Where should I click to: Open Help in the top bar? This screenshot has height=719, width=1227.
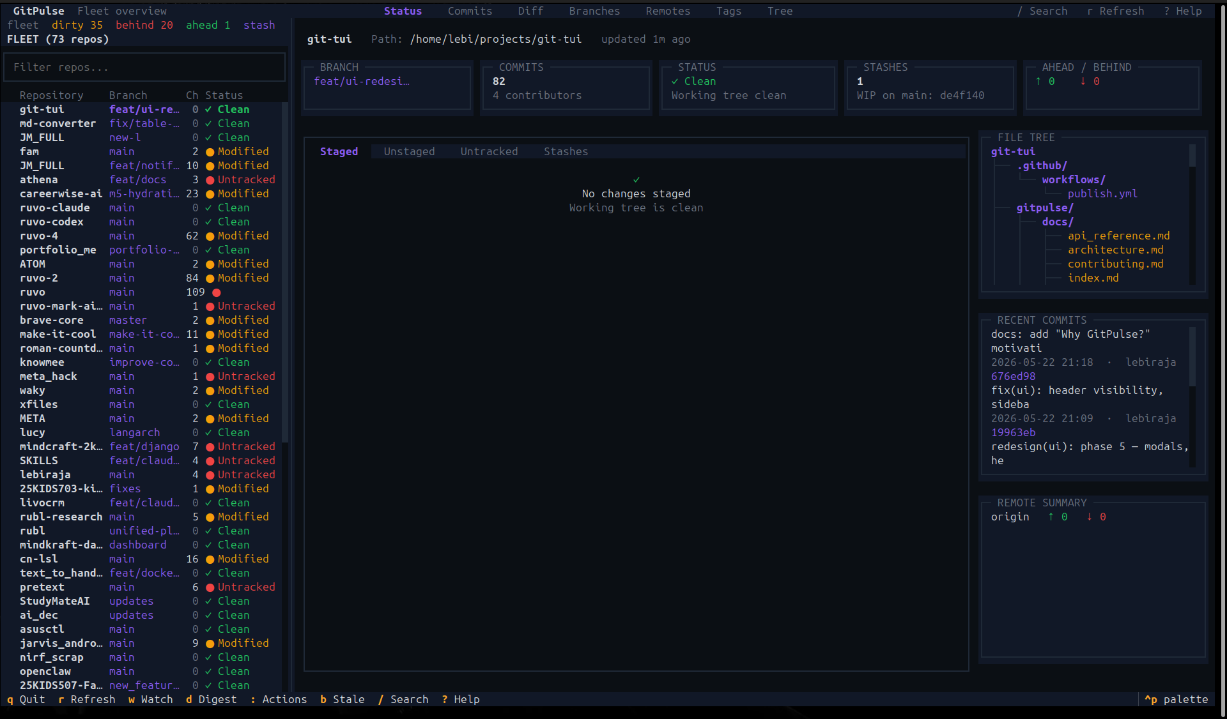(1182, 11)
